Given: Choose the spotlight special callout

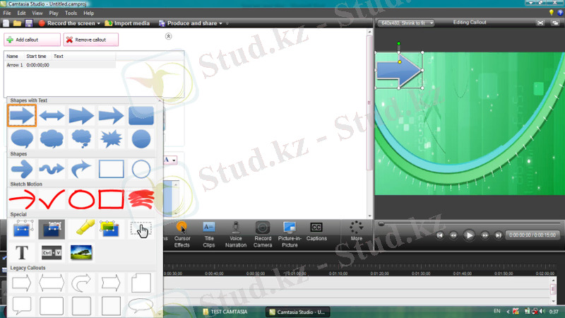Looking at the screenshot, I should 52,229.
